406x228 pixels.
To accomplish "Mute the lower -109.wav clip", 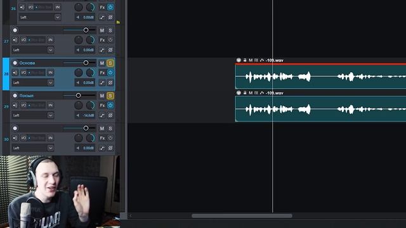I will [251, 93].
